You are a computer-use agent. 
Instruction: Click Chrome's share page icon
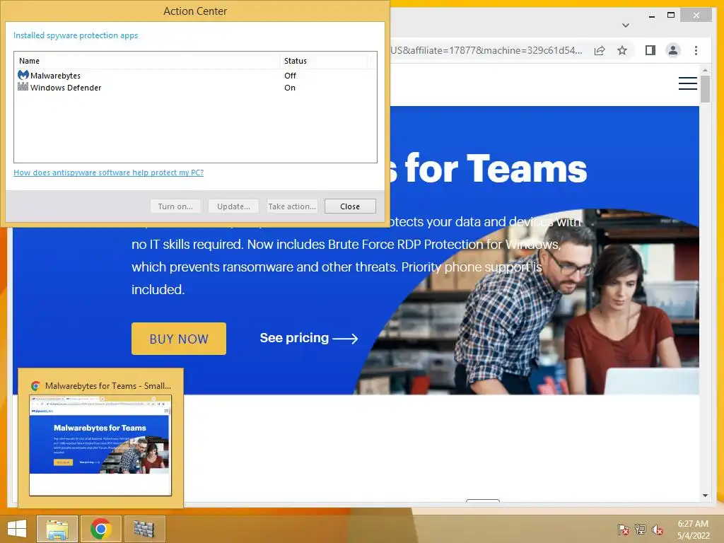[x=600, y=50]
